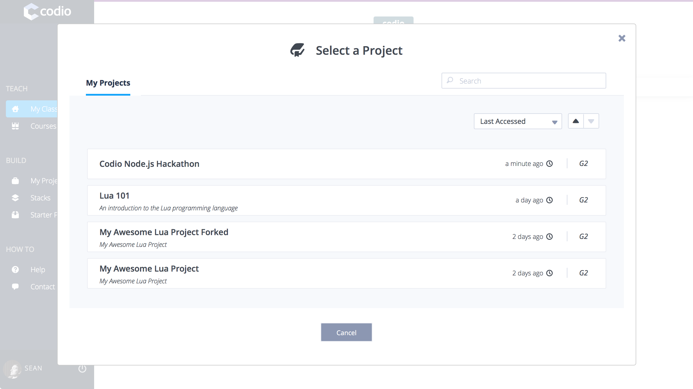693x389 pixels.
Task: Sort projects in descending order
Action: point(591,121)
